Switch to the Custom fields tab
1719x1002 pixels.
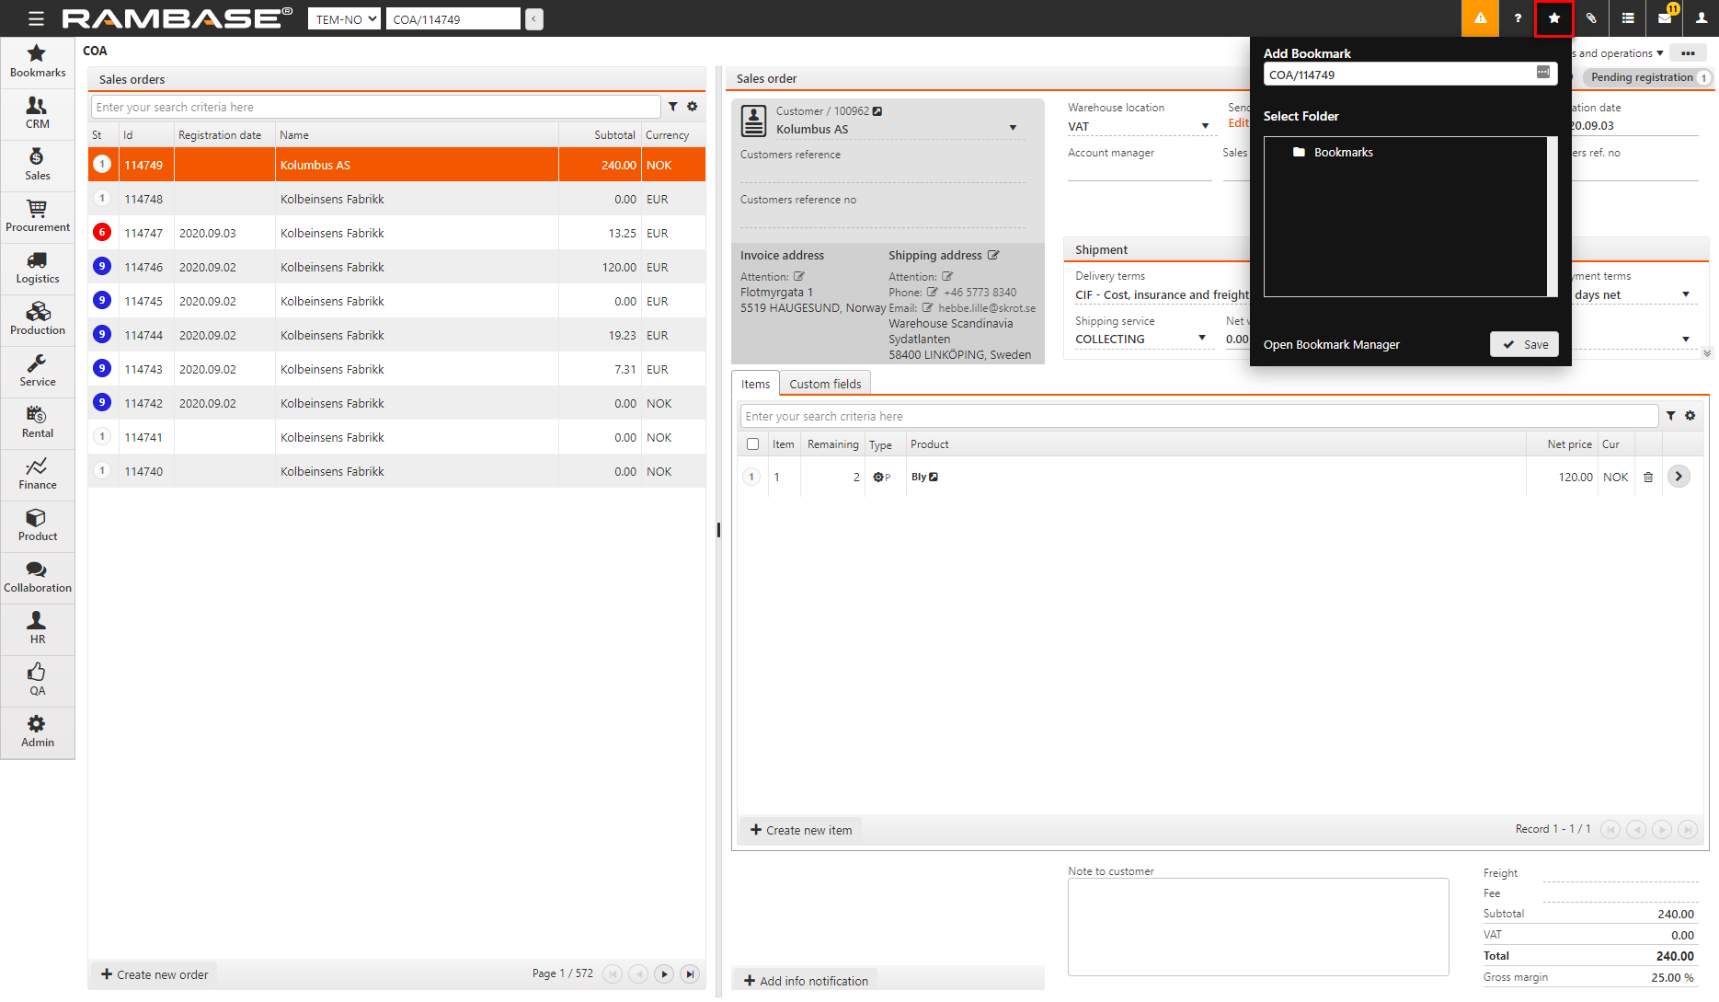pyautogui.click(x=825, y=384)
